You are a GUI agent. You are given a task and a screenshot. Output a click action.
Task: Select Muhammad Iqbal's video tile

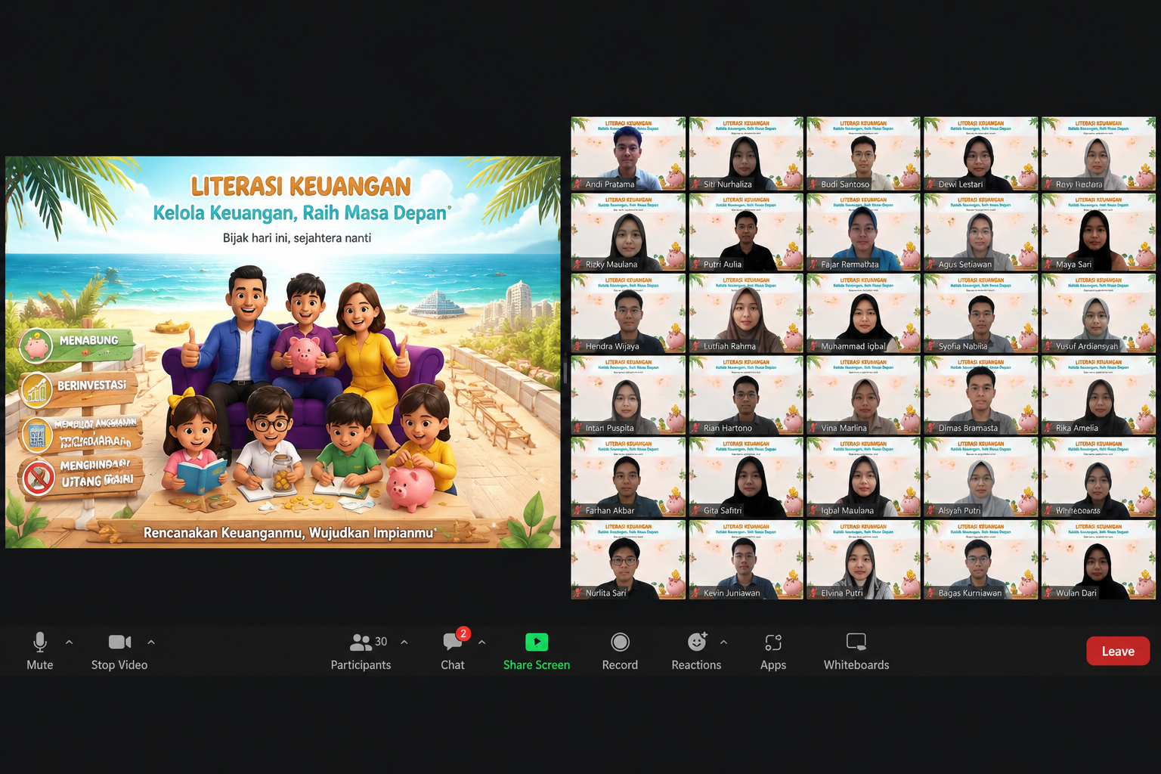click(x=863, y=314)
